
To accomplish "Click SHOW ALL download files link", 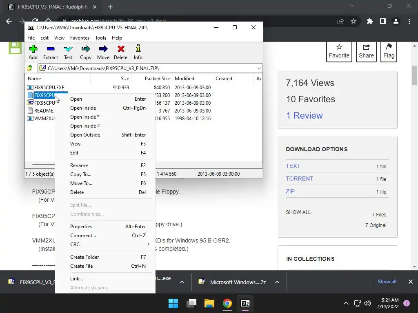I will click(298, 212).
